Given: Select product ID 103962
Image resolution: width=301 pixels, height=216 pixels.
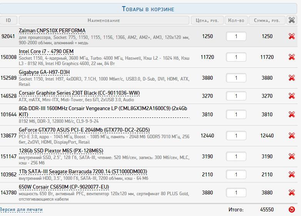Looking at the screenshot, I should point(8,174).
